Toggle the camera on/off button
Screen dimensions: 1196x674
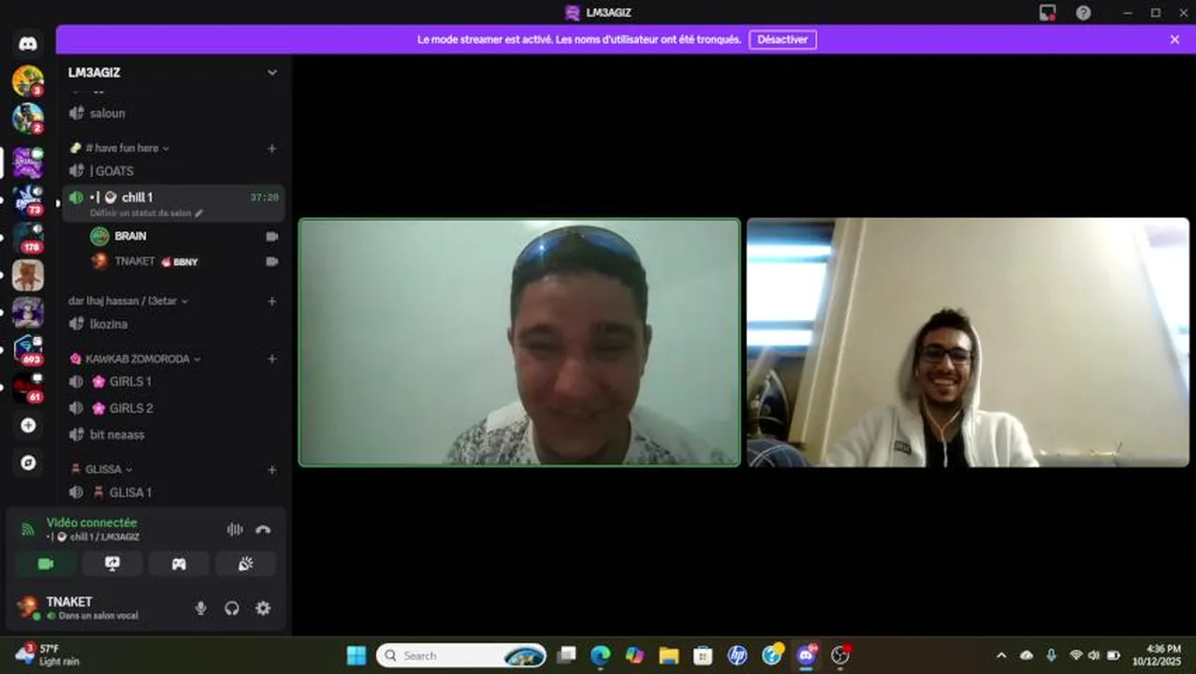pos(46,564)
